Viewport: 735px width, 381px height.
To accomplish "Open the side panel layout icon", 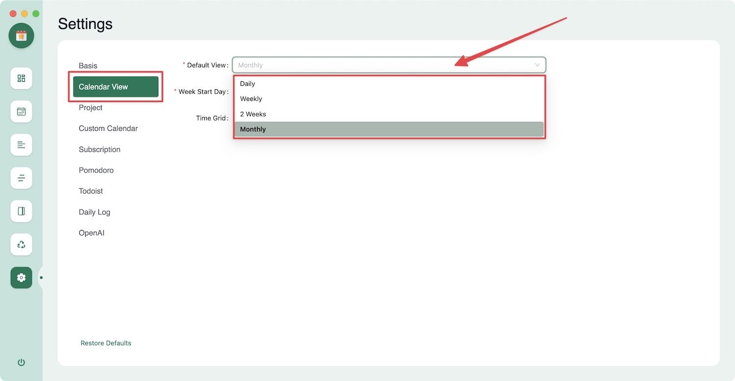I will [x=21, y=211].
